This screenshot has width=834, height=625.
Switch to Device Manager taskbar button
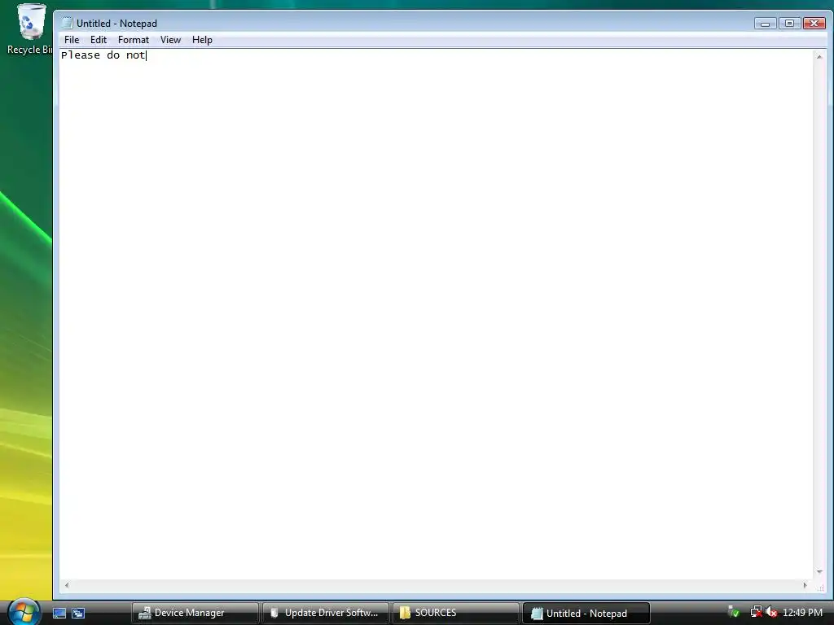(x=195, y=613)
